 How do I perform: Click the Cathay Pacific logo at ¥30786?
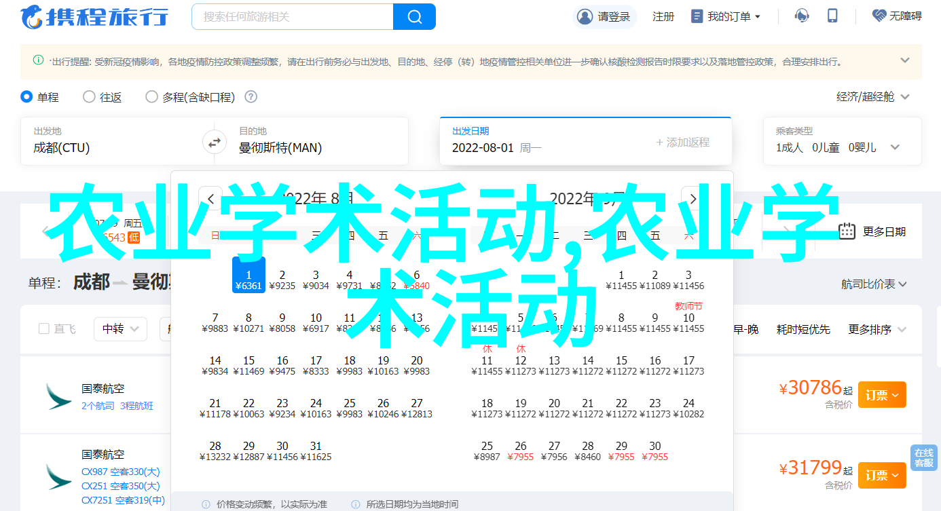[58, 396]
